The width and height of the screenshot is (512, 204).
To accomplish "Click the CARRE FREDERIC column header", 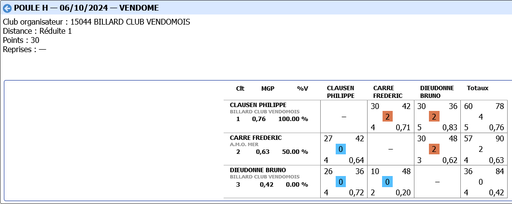I will [387, 92].
